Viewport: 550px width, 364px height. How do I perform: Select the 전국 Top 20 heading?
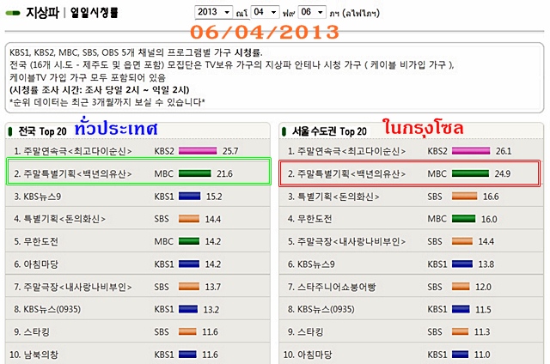tap(42, 131)
